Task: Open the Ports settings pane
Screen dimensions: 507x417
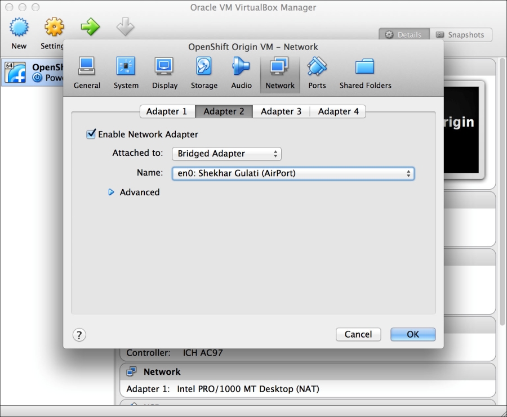Action: click(317, 73)
